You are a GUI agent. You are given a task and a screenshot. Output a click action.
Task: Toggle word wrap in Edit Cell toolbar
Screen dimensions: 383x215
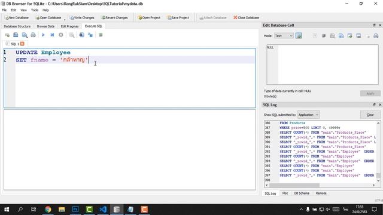tap(324, 36)
